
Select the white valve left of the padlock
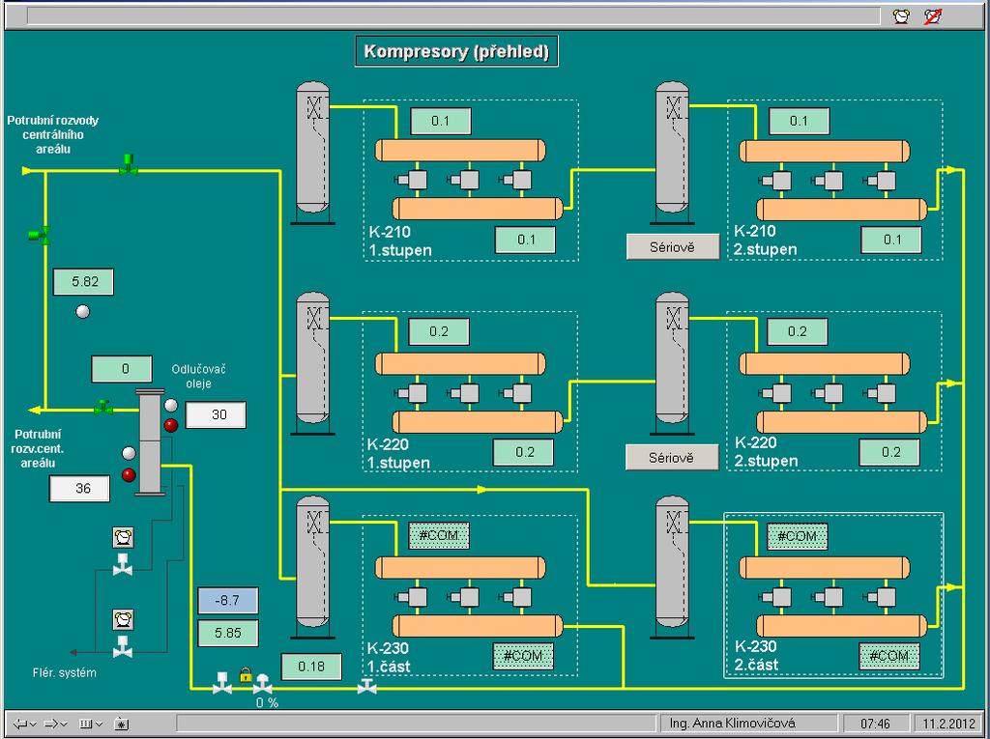pyautogui.click(x=222, y=684)
